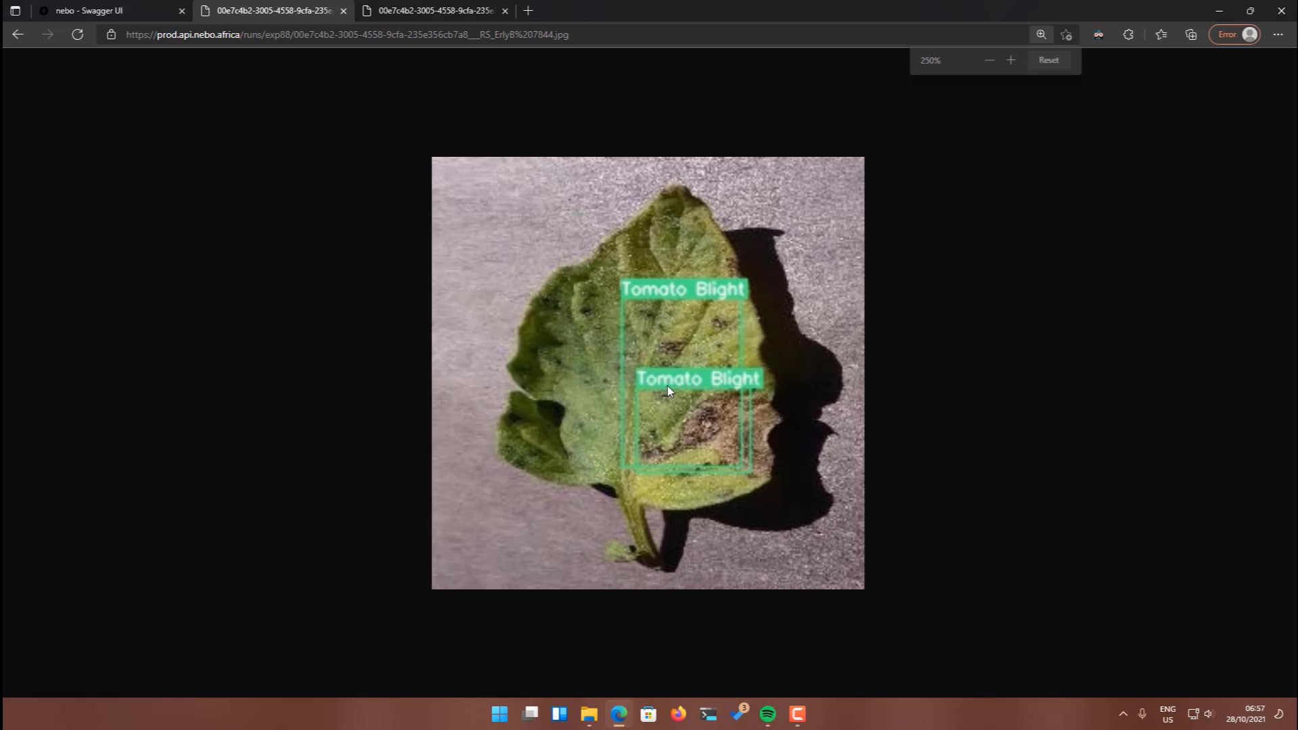The height and width of the screenshot is (730, 1298).
Task: Open a new browser tab
Action: 528,11
